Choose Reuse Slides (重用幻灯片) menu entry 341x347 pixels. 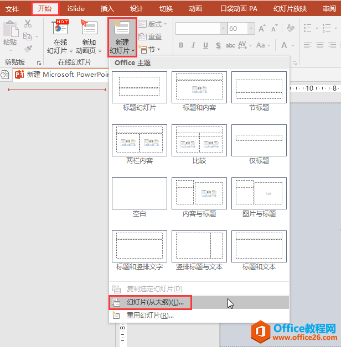pos(150,316)
